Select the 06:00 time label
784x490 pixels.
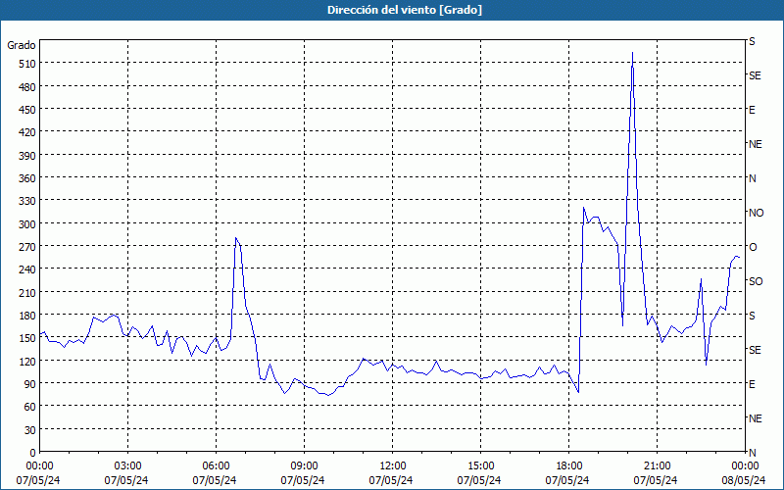point(216,466)
